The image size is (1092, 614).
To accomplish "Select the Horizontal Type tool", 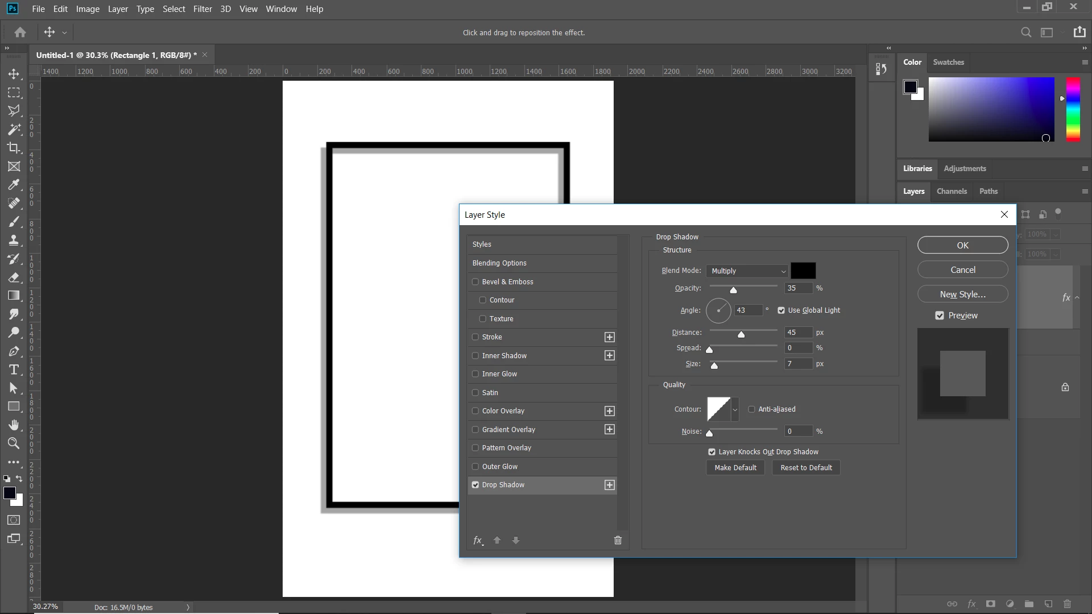I will [x=14, y=370].
